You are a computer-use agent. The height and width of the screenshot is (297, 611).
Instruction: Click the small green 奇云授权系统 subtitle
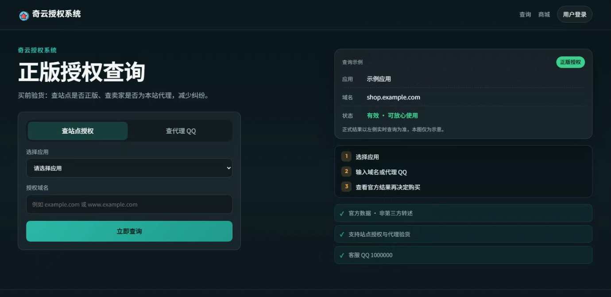[x=37, y=50]
